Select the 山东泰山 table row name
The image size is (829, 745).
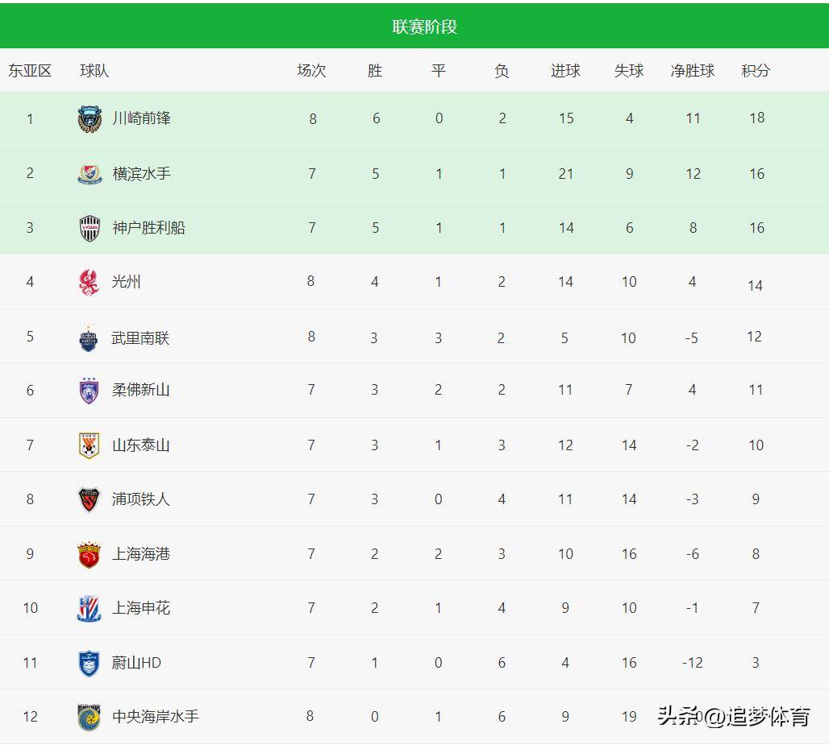[x=140, y=445]
